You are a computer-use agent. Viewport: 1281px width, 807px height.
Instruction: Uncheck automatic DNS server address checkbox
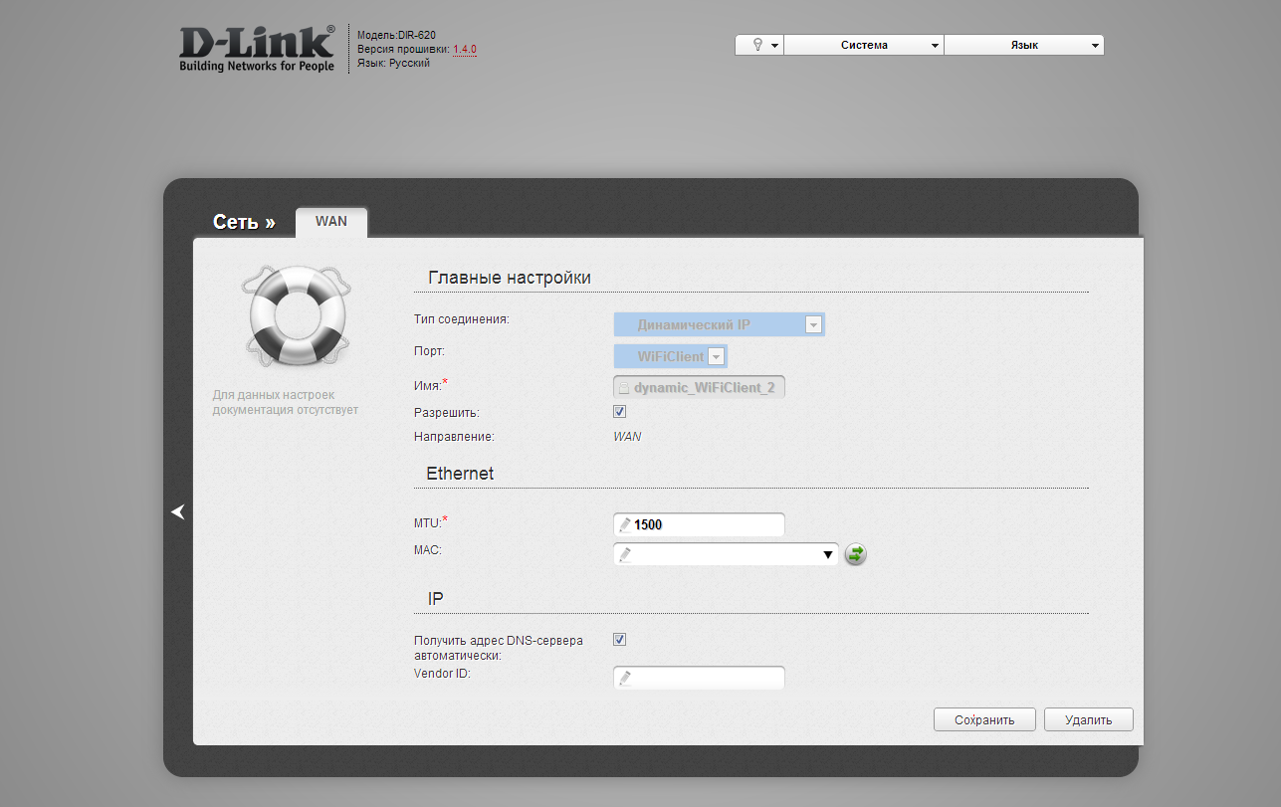point(619,640)
